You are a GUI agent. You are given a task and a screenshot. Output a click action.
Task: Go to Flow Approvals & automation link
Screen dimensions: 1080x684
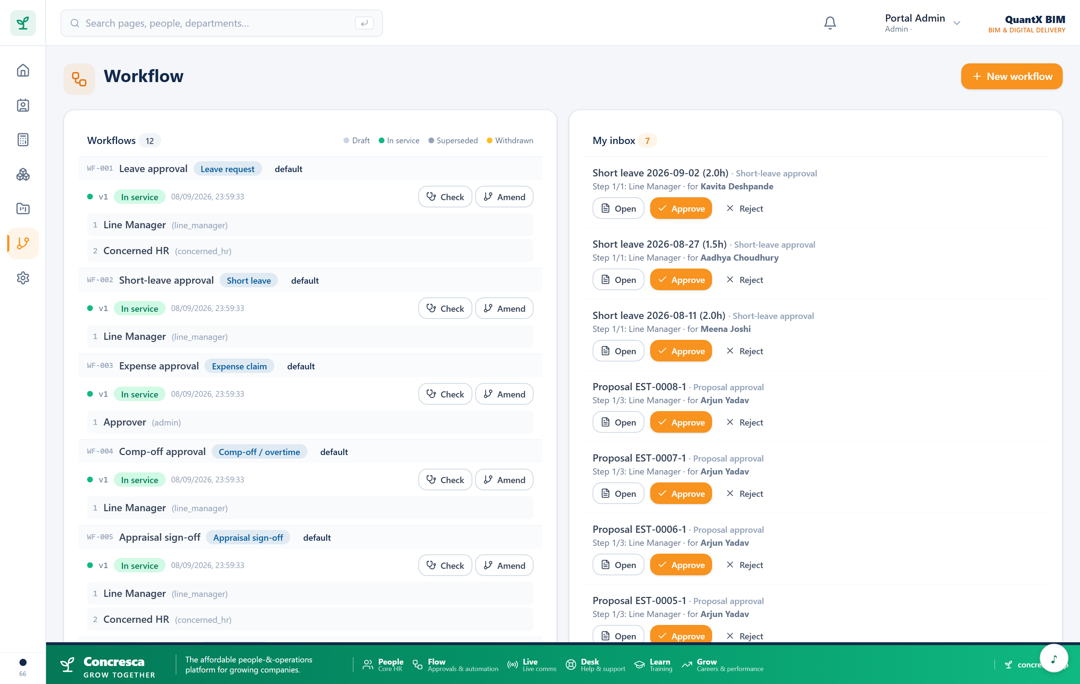[x=455, y=665]
